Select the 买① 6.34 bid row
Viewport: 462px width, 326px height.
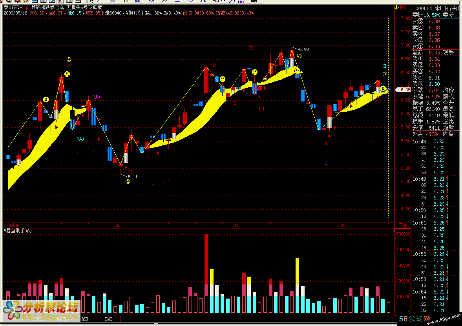tap(435, 59)
